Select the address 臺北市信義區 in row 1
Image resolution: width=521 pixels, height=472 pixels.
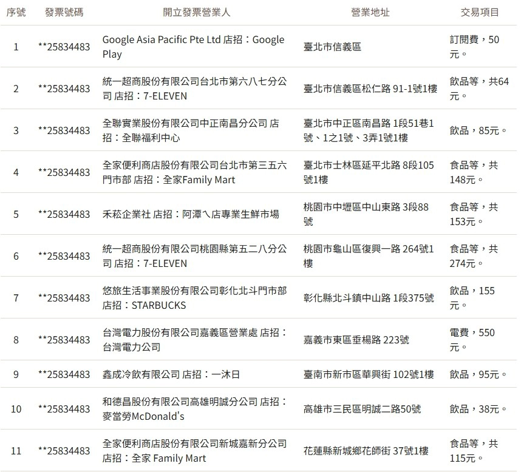point(332,47)
